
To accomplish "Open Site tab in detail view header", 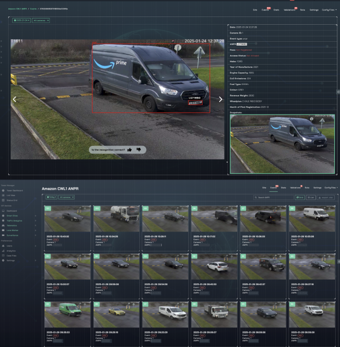I will point(255,10).
